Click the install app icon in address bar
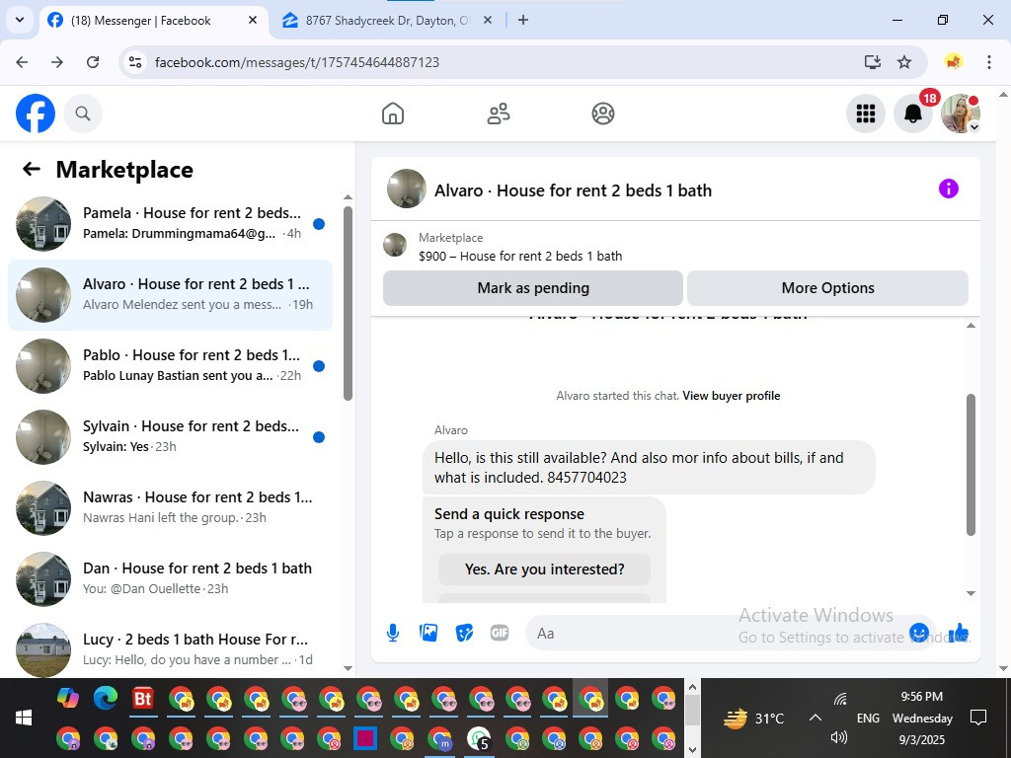Viewport: 1011px width, 758px height. tap(873, 62)
